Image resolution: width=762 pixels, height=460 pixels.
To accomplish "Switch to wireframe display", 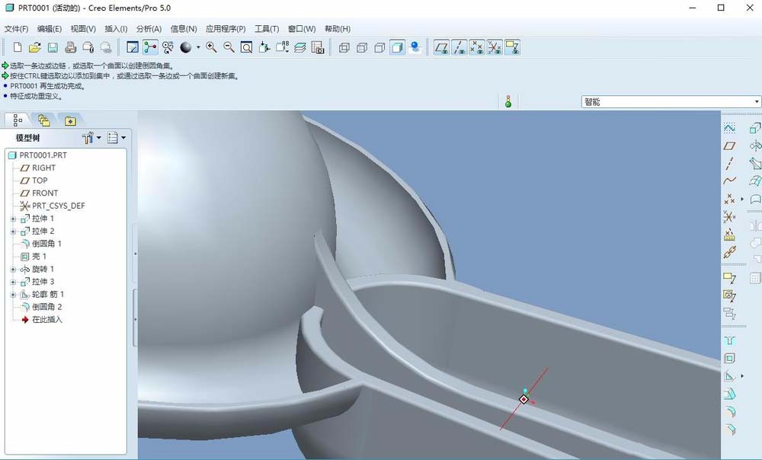I will (344, 47).
